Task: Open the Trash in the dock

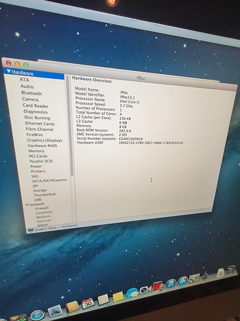Action: [x=231, y=270]
